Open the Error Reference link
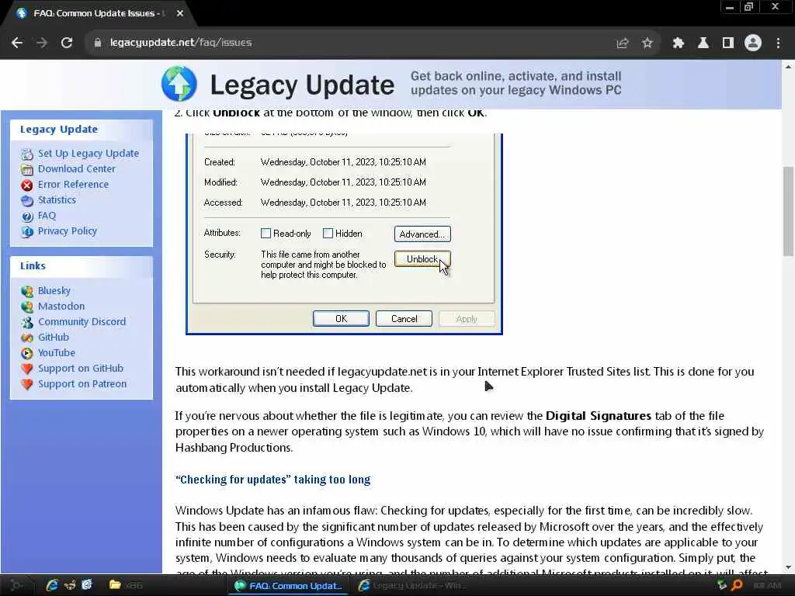 73,185
